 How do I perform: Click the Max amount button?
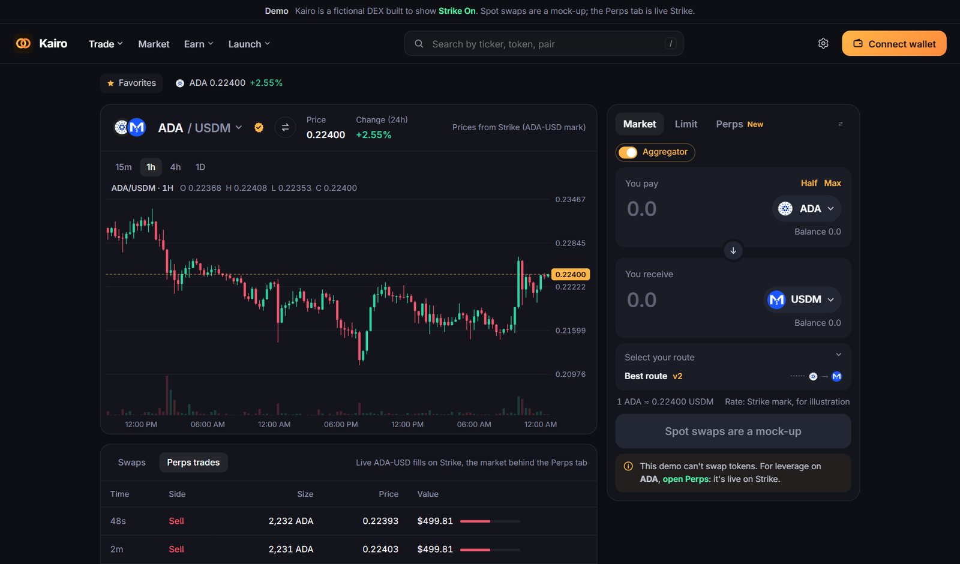(x=832, y=183)
